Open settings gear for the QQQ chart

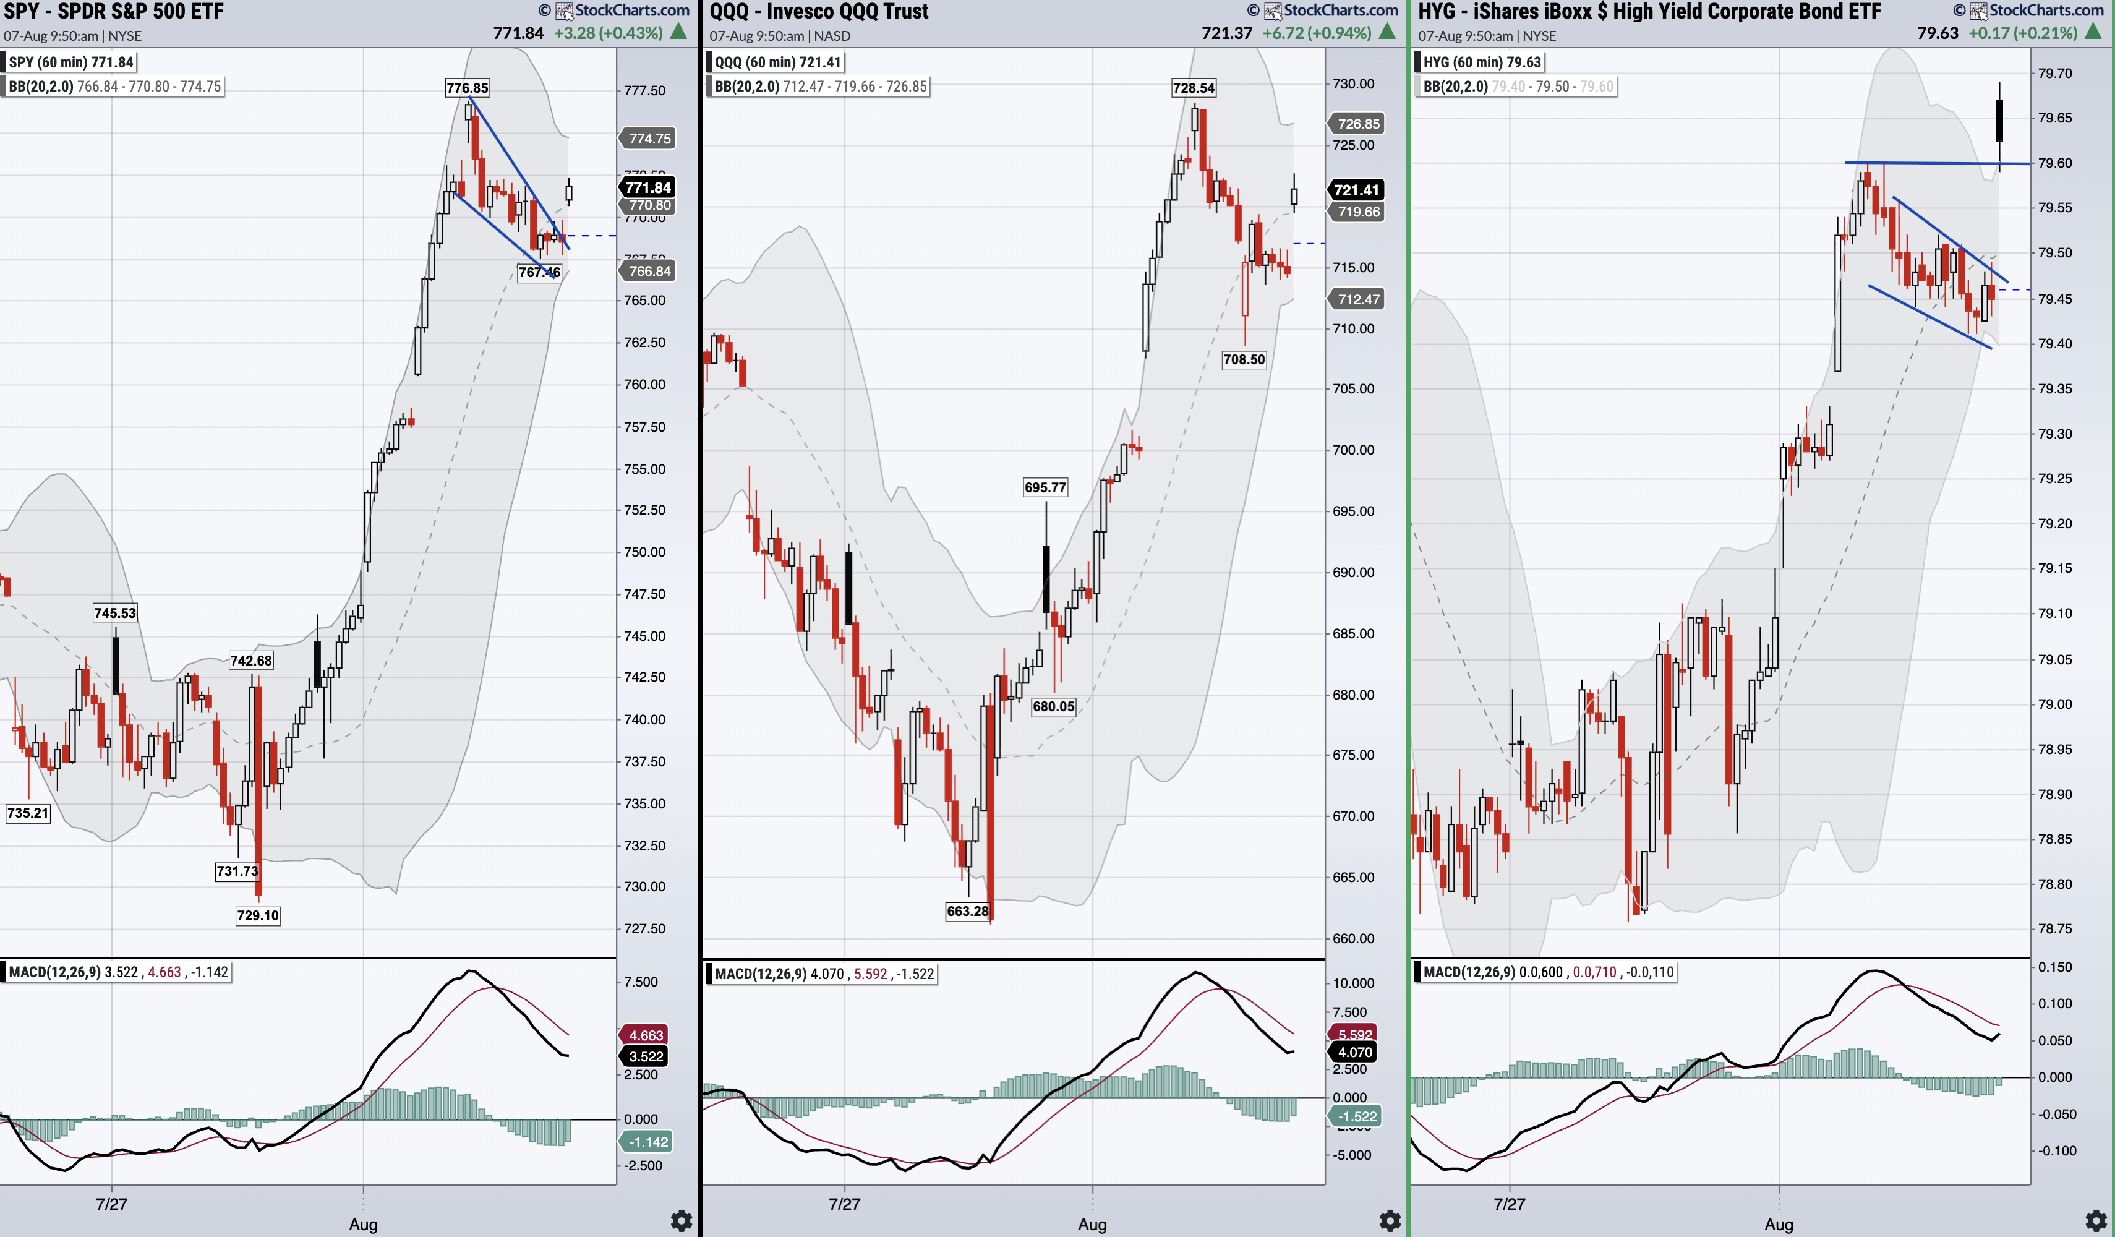1390,1220
